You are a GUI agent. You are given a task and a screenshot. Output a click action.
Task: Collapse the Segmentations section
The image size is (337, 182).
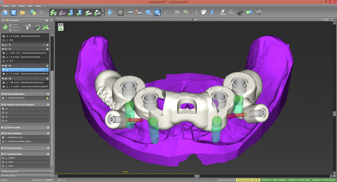(2, 154)
